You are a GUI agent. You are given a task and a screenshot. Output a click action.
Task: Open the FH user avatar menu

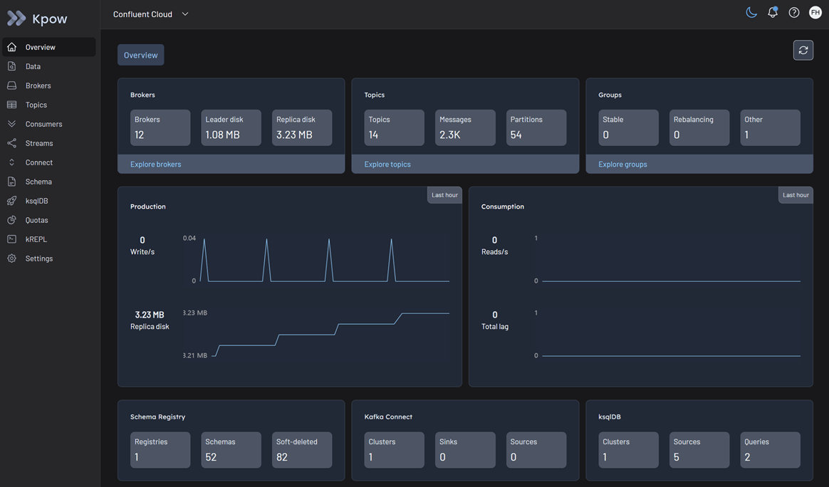[x=815, y=13]
